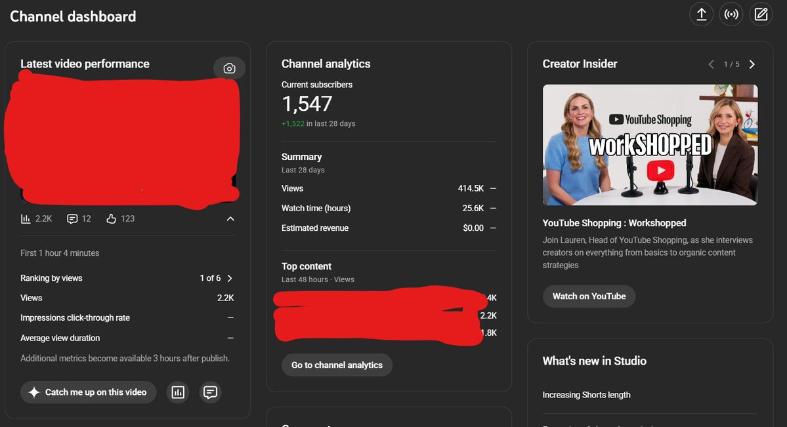Open Ranking by views 1 of 6 arrow

tap(229, 278)
